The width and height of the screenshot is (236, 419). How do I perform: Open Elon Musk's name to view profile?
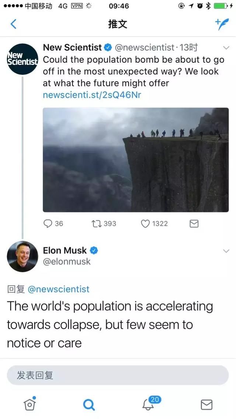[x=65, y=250]
